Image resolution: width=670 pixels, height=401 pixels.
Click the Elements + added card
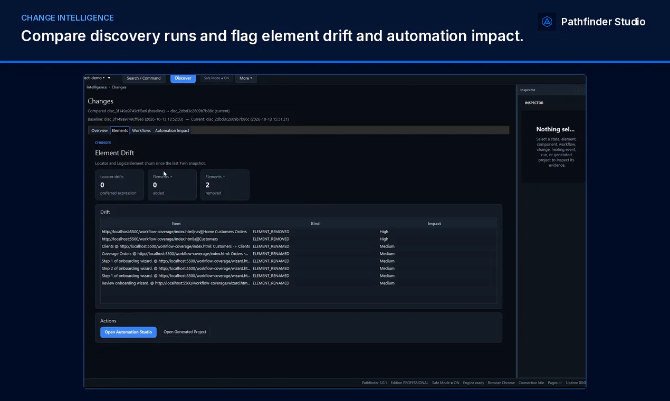click(172, 185)
